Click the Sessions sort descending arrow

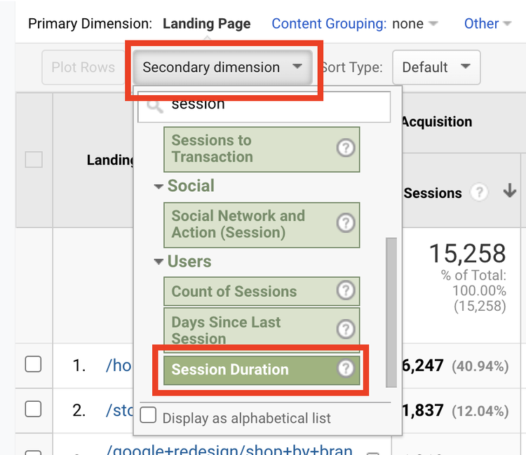tap(510, 191)
